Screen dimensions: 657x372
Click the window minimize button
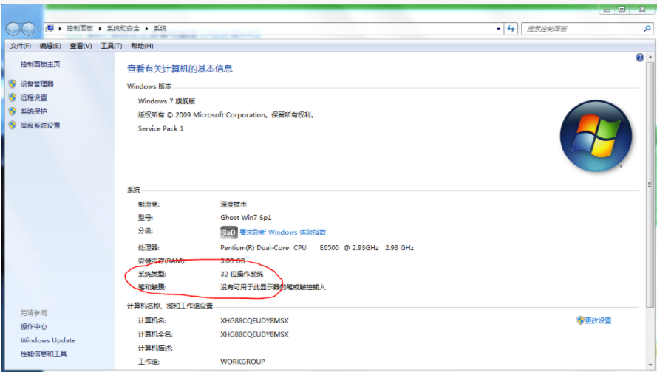tap(607, 9)
